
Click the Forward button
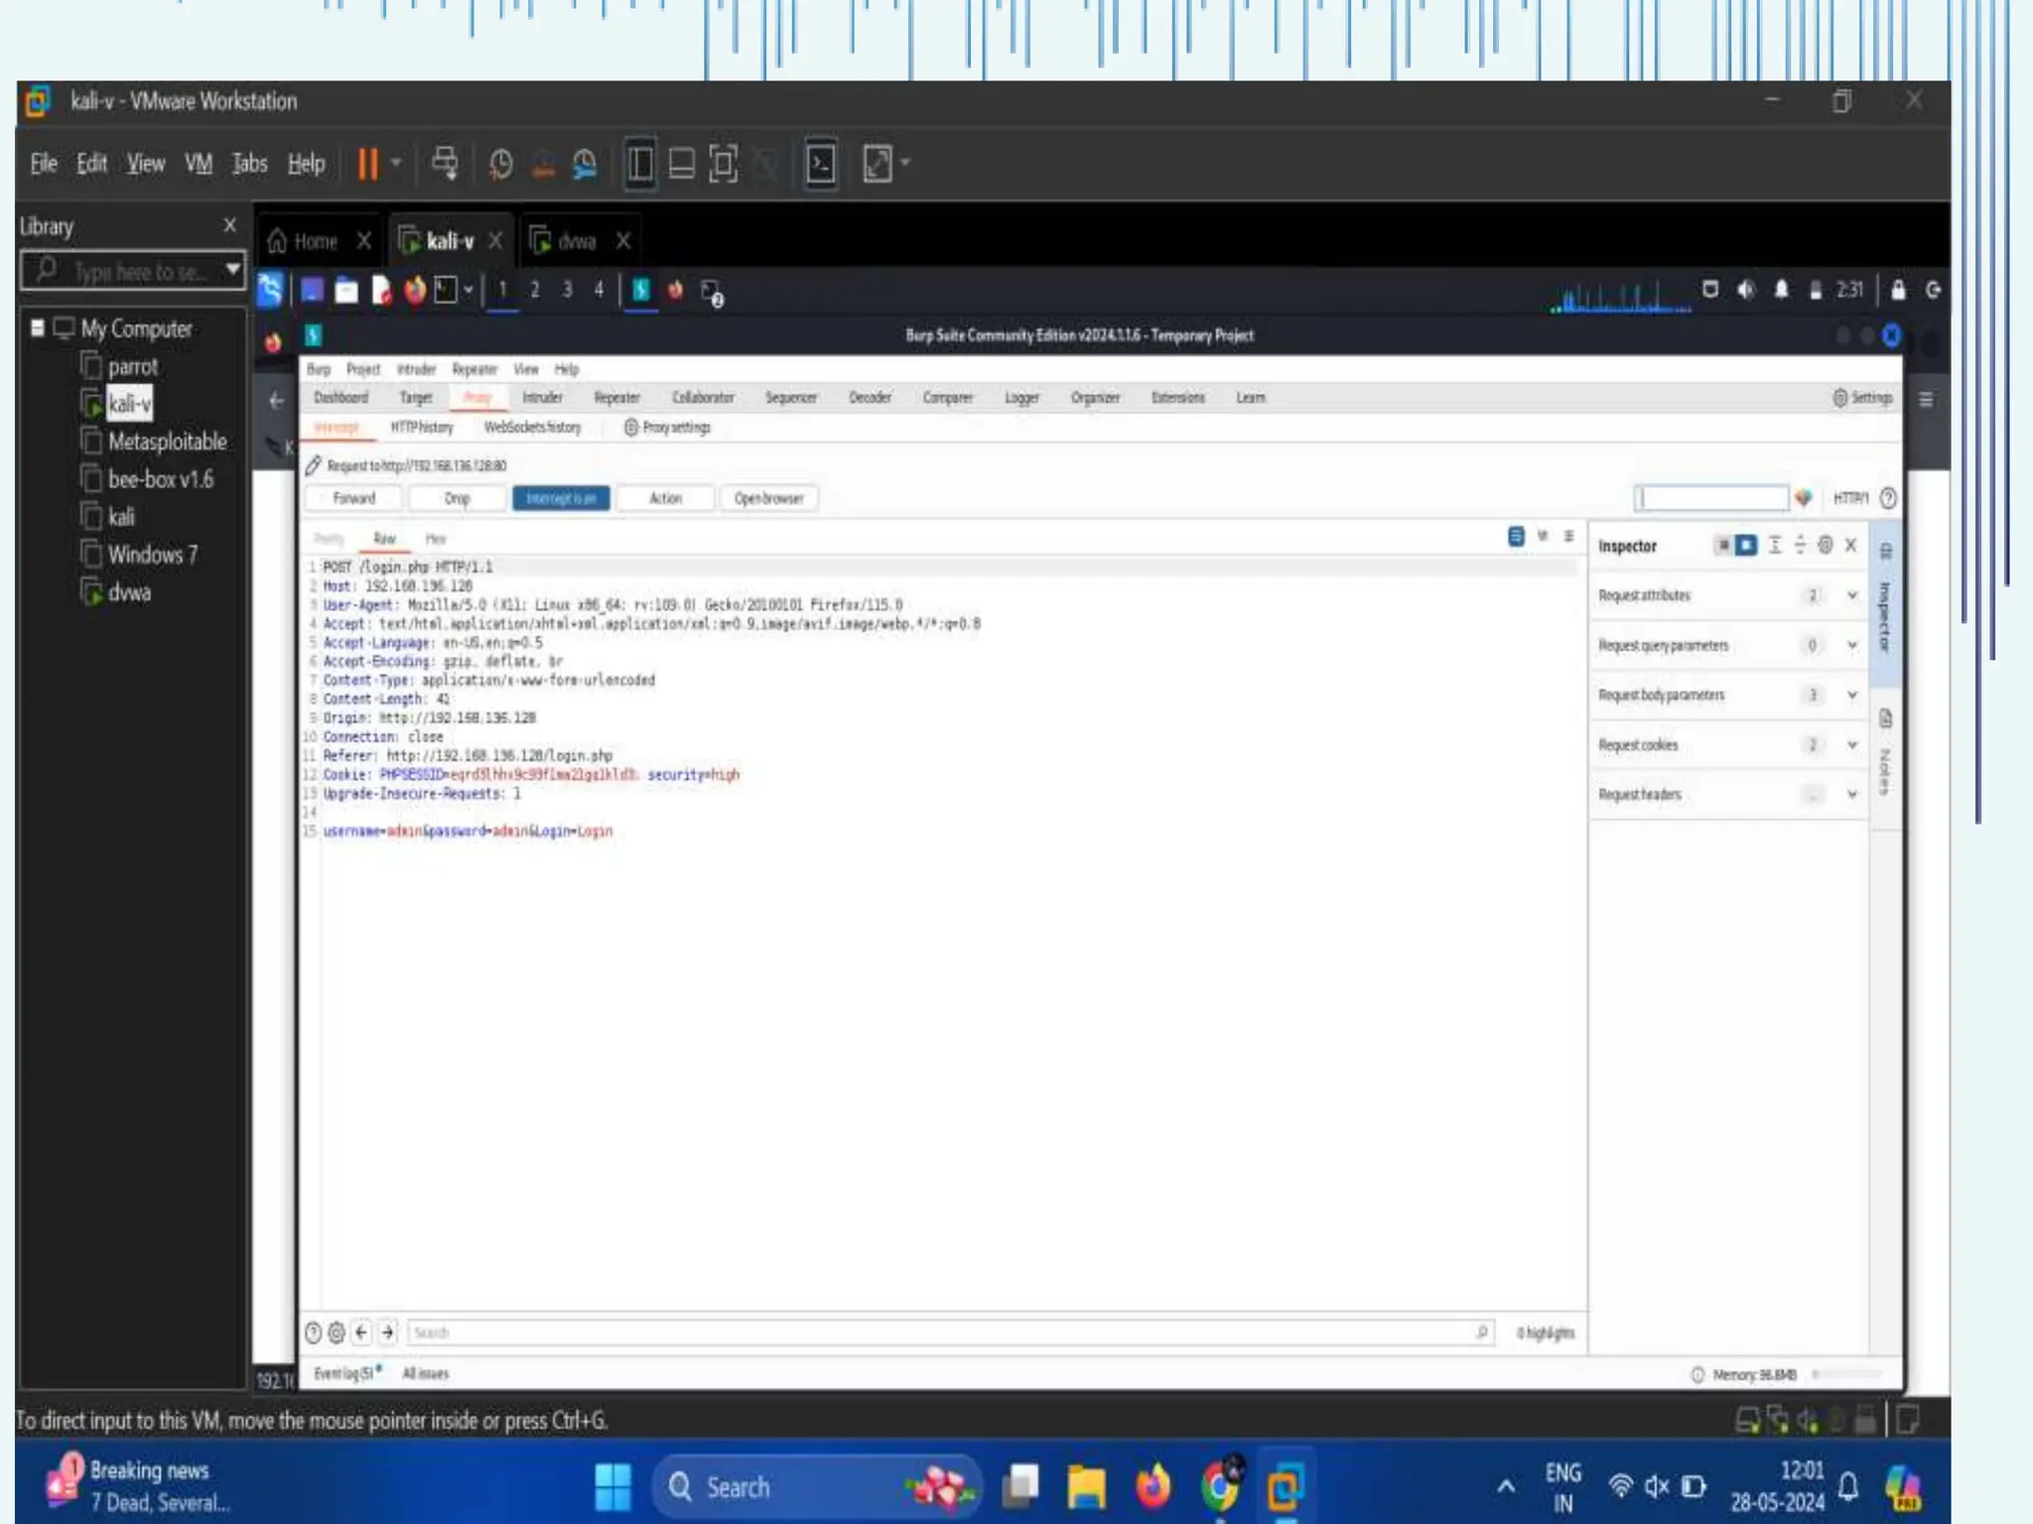pos(354,498)
